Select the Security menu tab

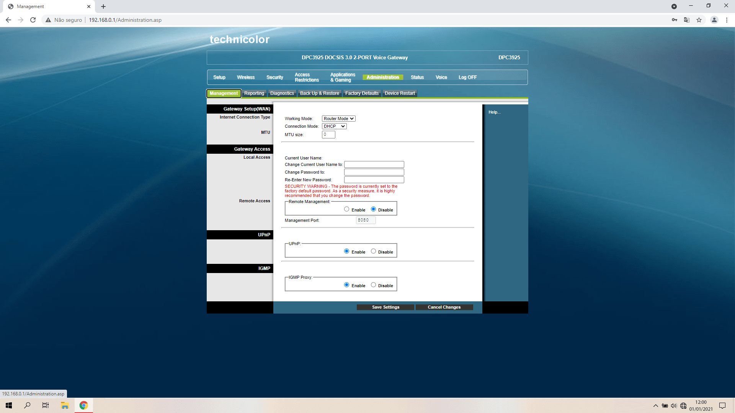274,77
